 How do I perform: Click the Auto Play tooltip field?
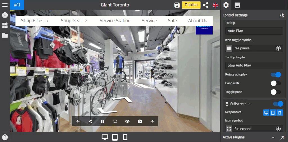coord(254,31)
